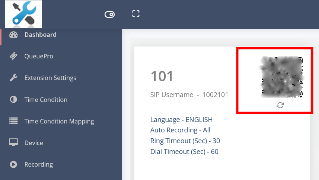Refresh the QR code
319x180 pixels.
280,105
